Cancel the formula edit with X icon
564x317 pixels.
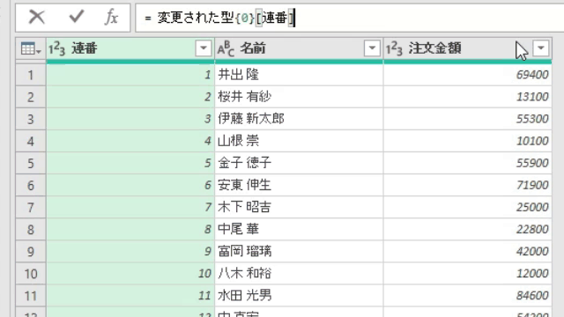37,17
